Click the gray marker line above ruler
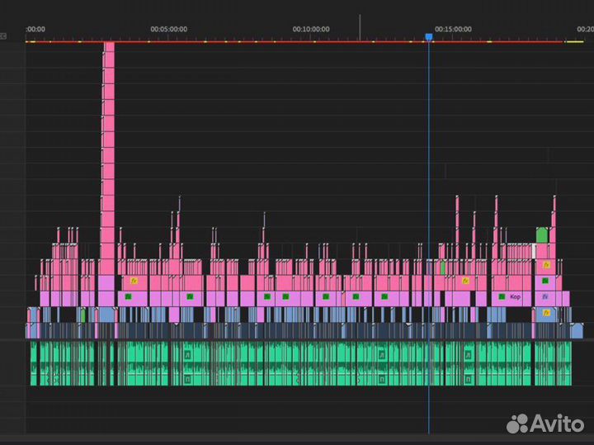This screenshot has height=445, width=594. [x=360, y=26]
